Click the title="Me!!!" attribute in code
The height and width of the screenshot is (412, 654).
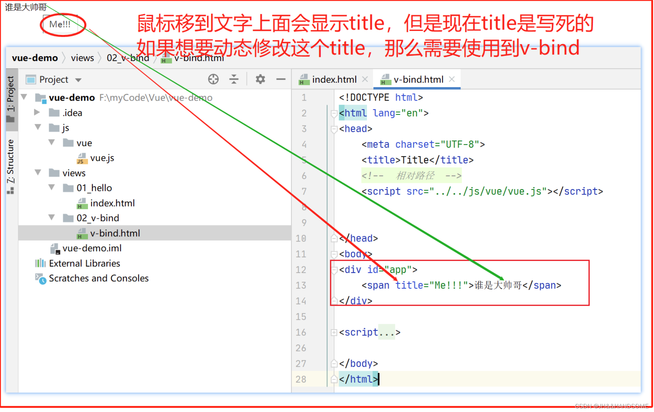point(432,285)
